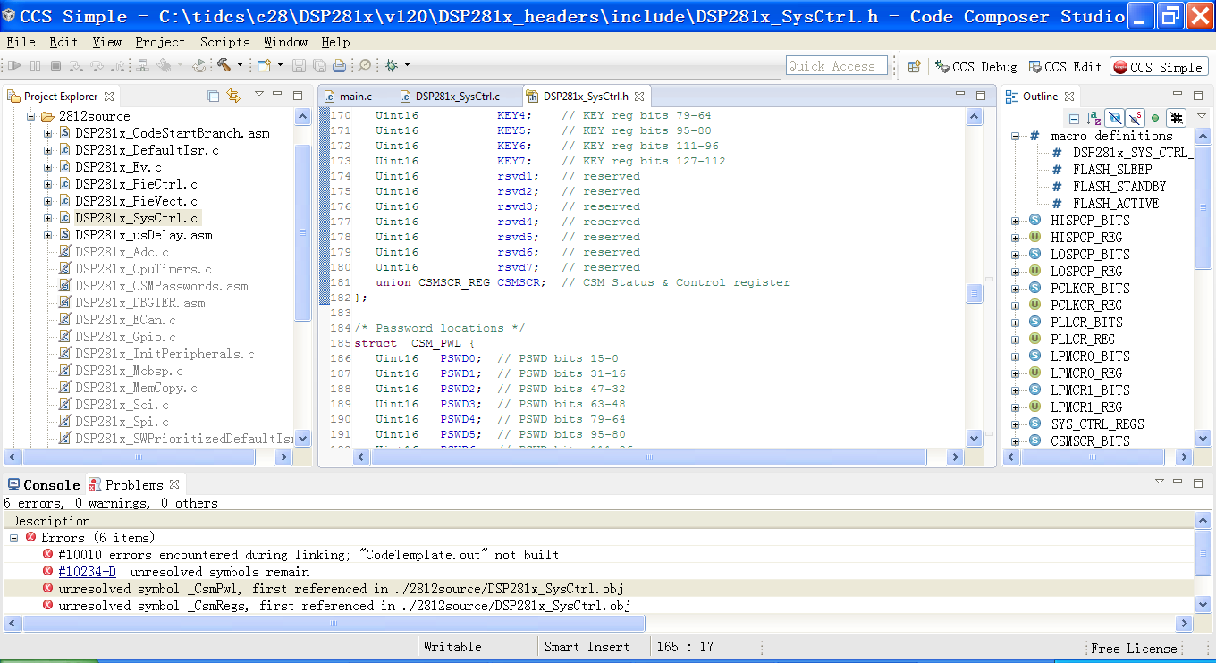The width and height of the screenshot is (1216, 663).
Task: Launch Debug with the green bug icon
Action: pyautogui.click(x=391, y=65)
